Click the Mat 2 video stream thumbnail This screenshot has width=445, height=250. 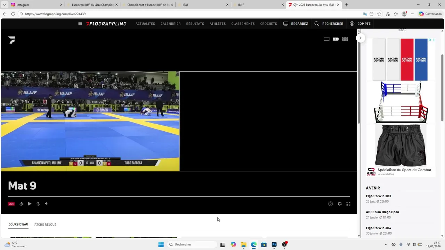pyautogui.click(x=90, y=121)
